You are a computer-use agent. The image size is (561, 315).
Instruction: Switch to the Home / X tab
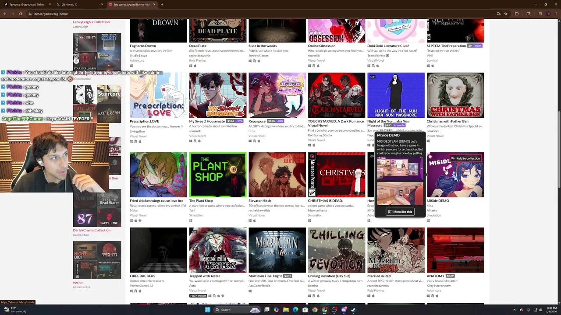[x=79, y=4]
